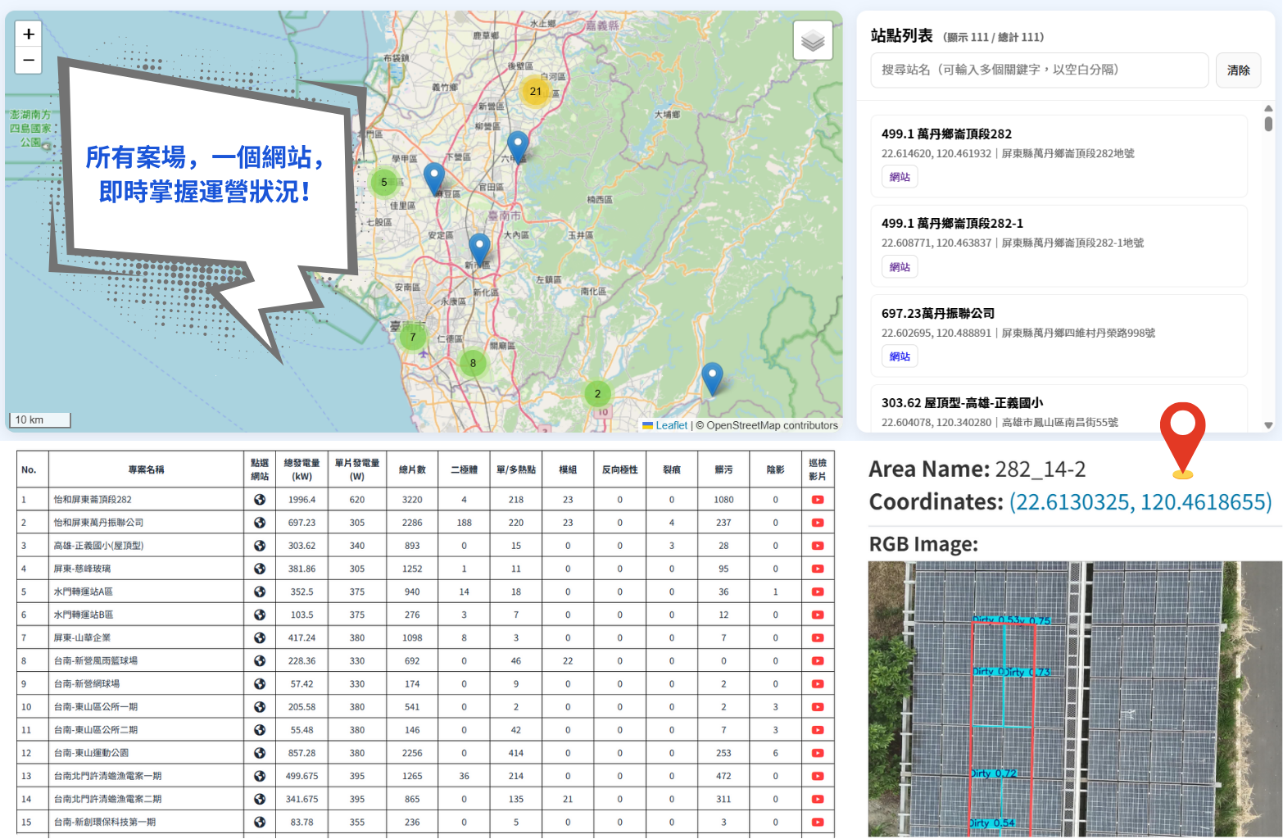Click the 總發電量 (kW) column header
The width and height of the screenshot is (1283, 839).
coord(301,469)
